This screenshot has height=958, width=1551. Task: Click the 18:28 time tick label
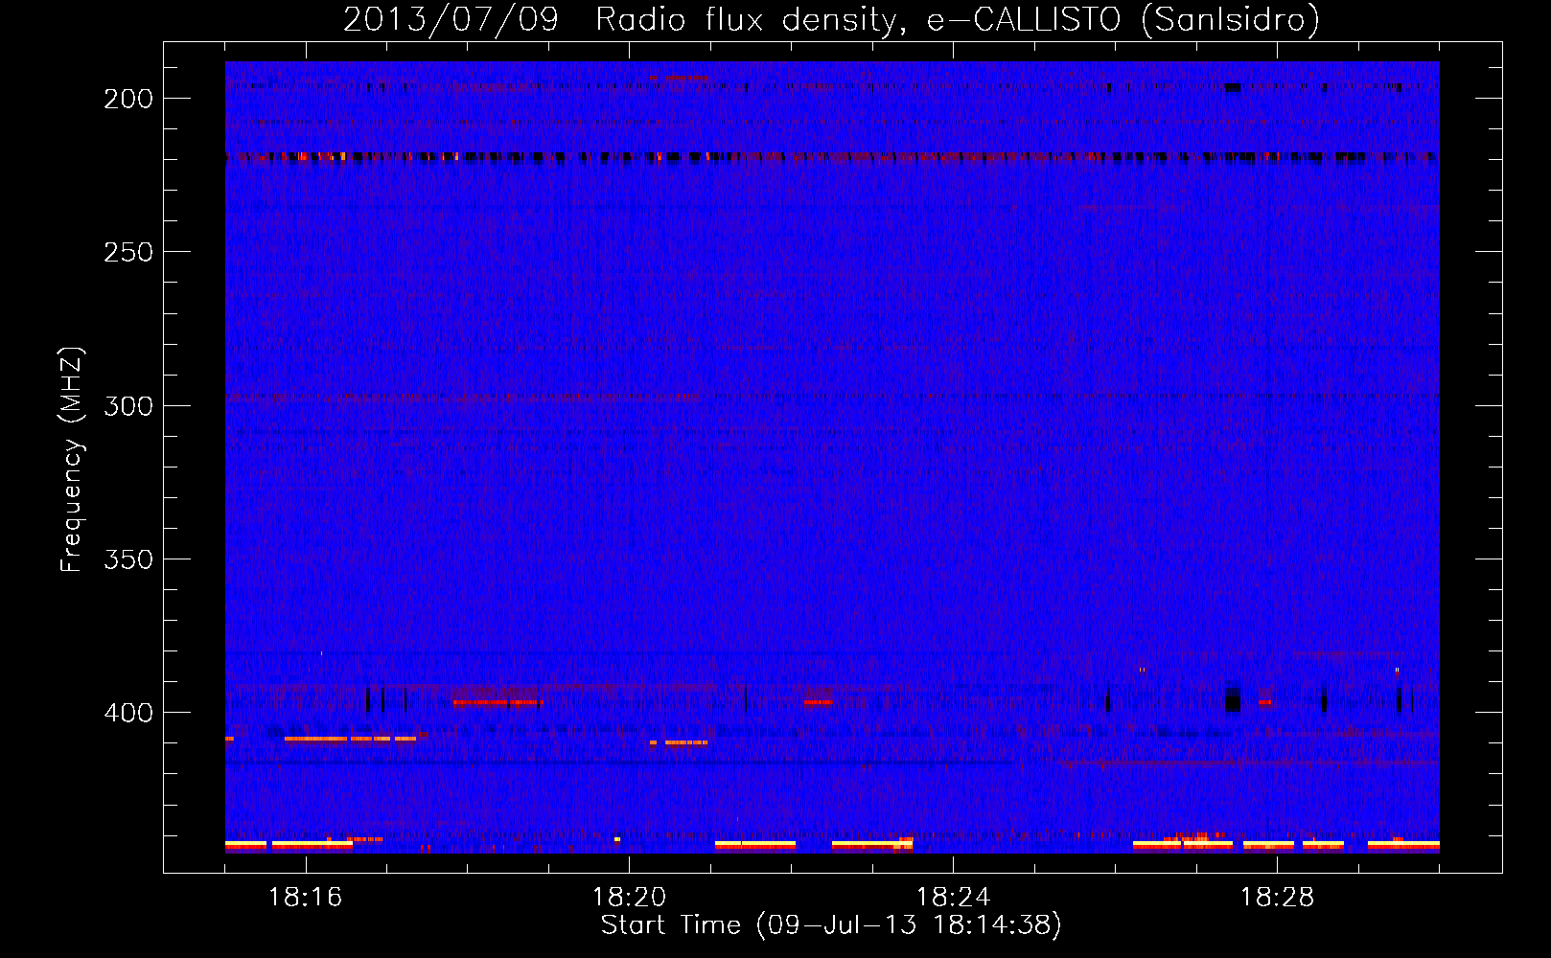click(x=1277, y=898)
